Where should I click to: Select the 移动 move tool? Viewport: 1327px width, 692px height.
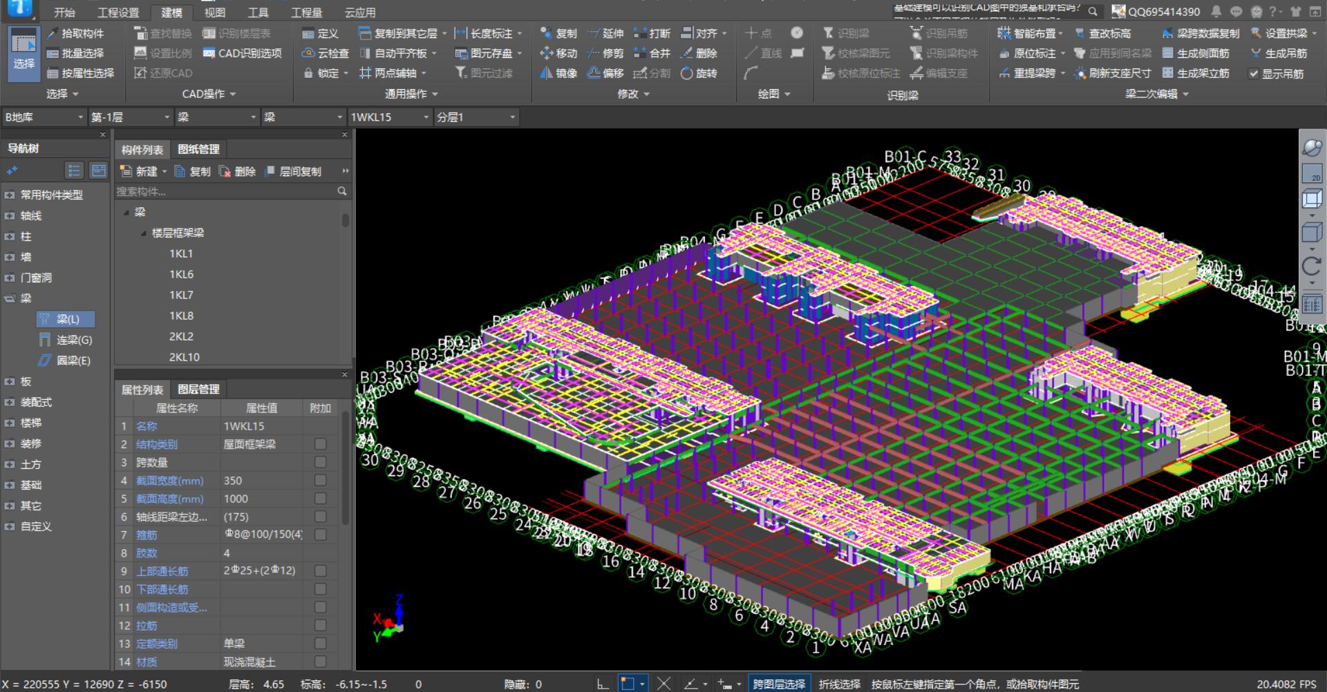point(558,53)
